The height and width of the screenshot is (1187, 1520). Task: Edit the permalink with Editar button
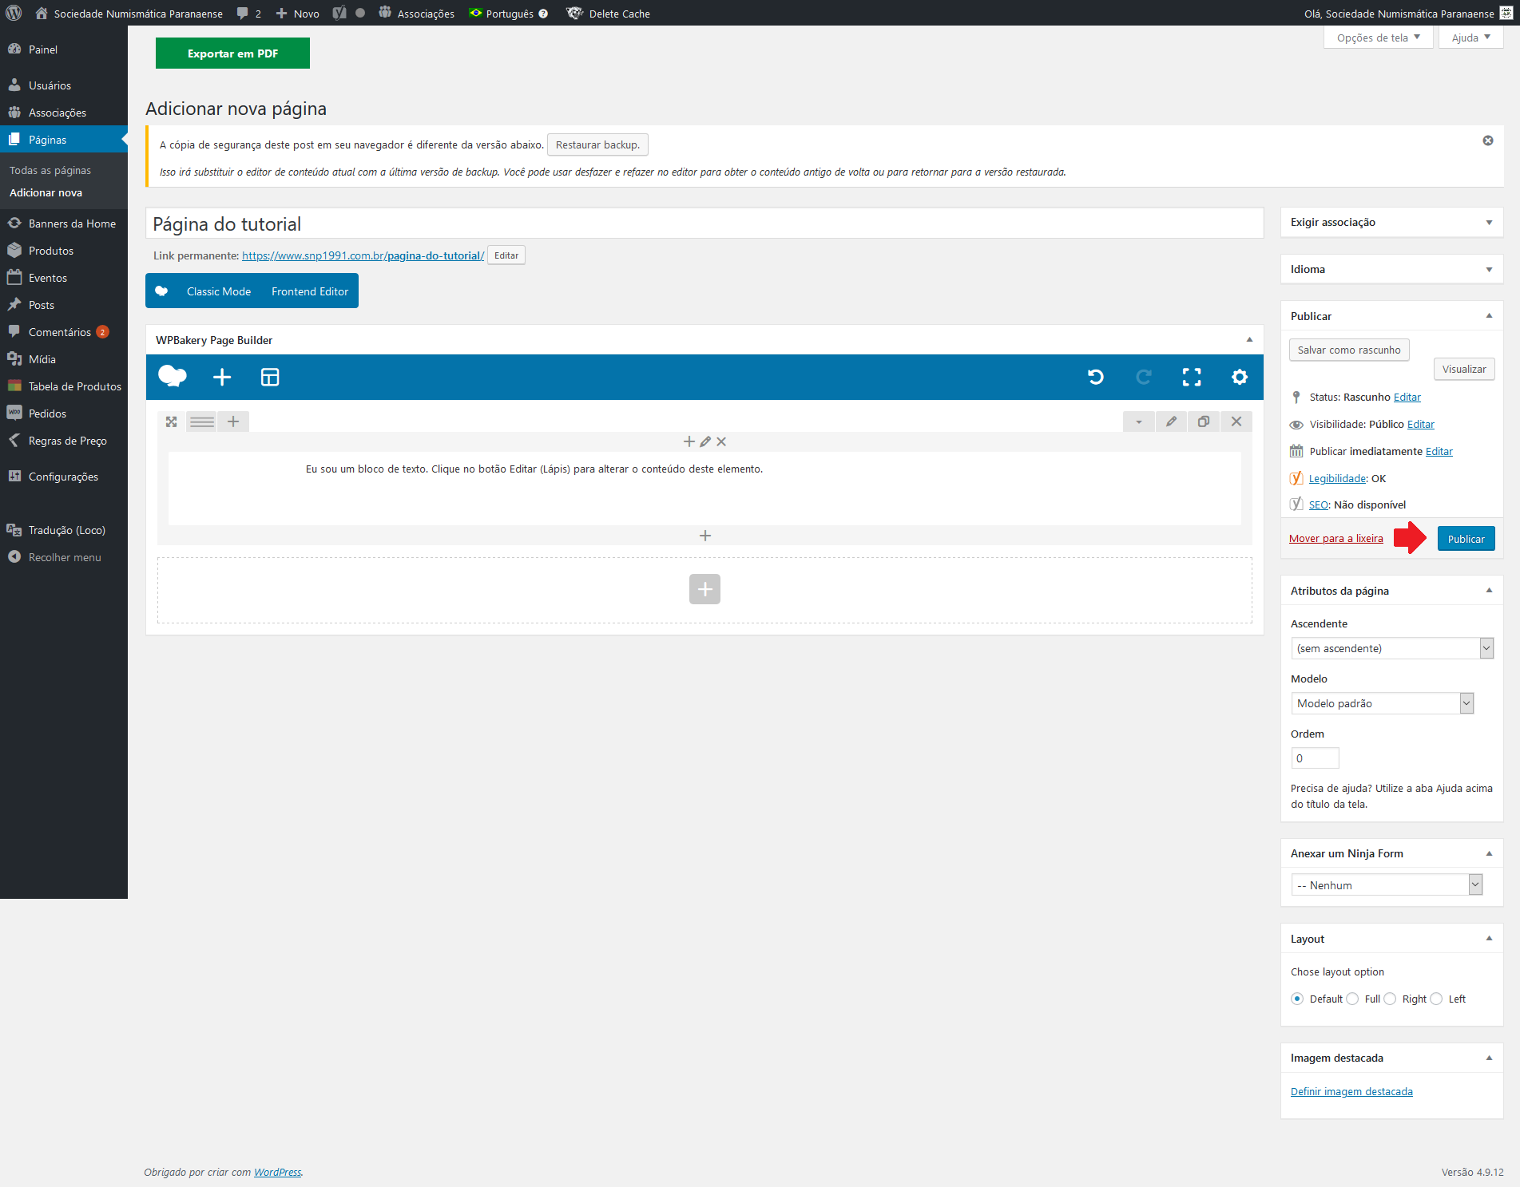(x=506, y=255)
